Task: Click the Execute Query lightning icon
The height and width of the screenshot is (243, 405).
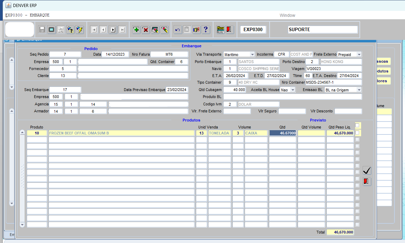Action: (x=80, y=30)
